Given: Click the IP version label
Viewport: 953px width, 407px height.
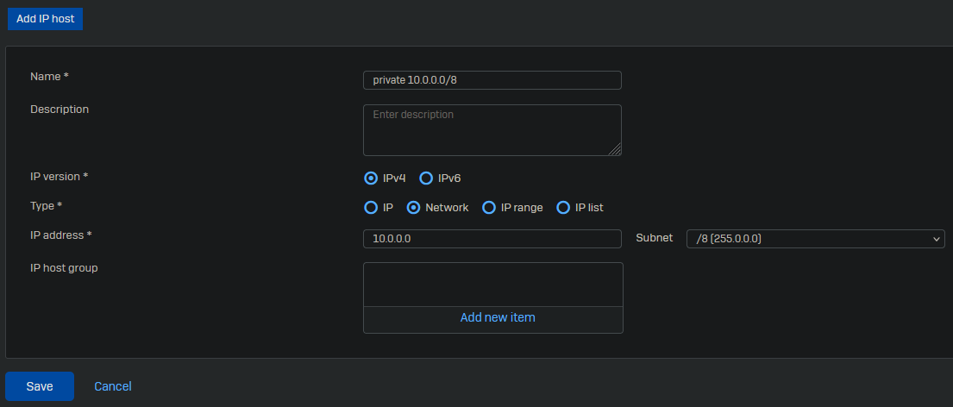Looking at the screenshot, I should coord(59,177).
